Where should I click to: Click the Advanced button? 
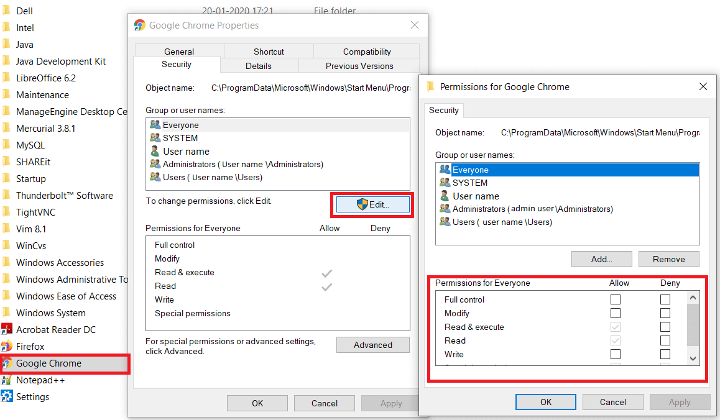(373, 345)
